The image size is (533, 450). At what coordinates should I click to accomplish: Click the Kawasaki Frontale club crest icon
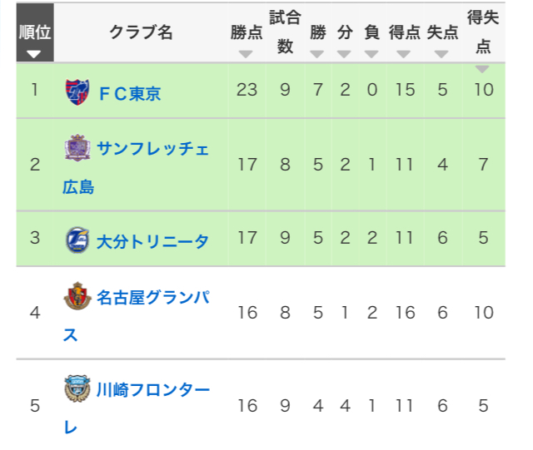click(75, 388)
